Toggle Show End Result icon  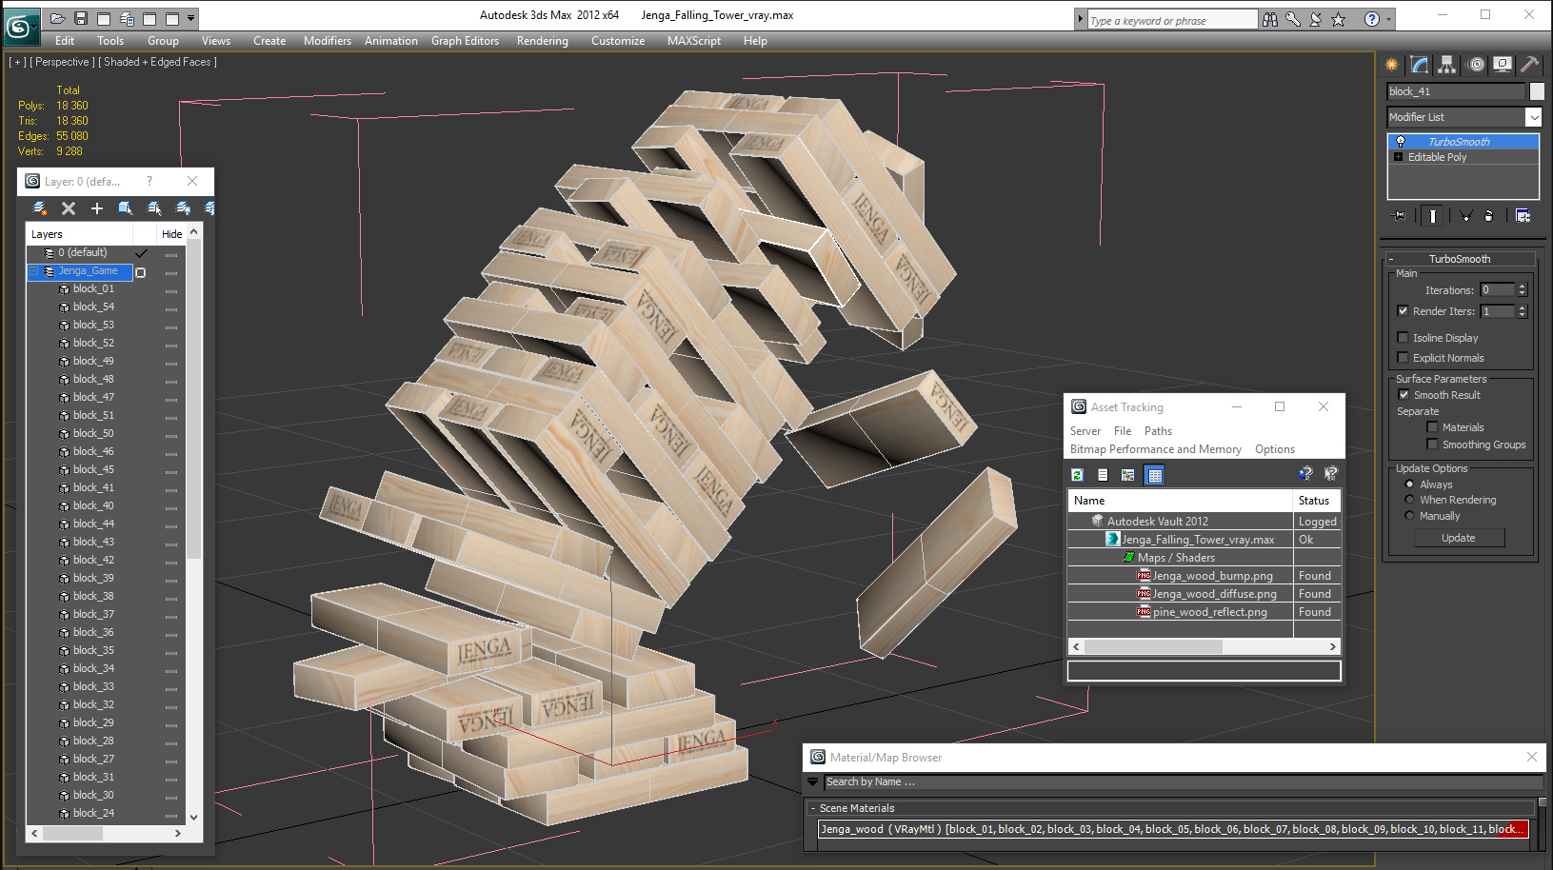click(1432, 215)
